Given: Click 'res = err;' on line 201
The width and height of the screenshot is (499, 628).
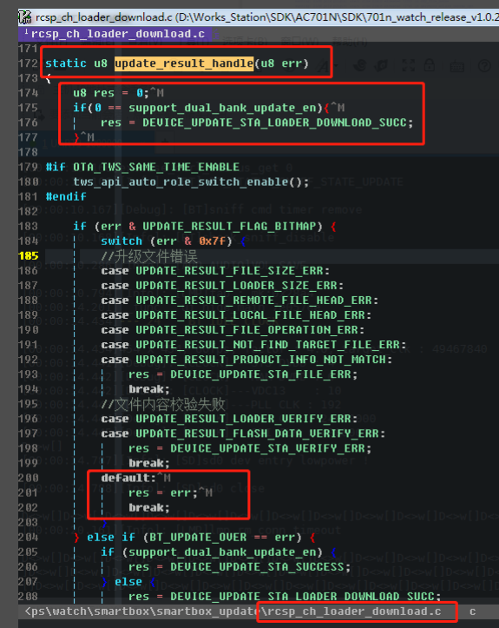Looking at the screenshot, I should pyautogui.click(x=163, y=493).
